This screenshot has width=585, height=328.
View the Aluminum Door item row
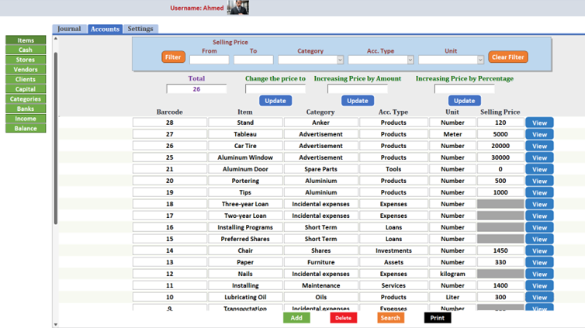click(x=539, y=169)
